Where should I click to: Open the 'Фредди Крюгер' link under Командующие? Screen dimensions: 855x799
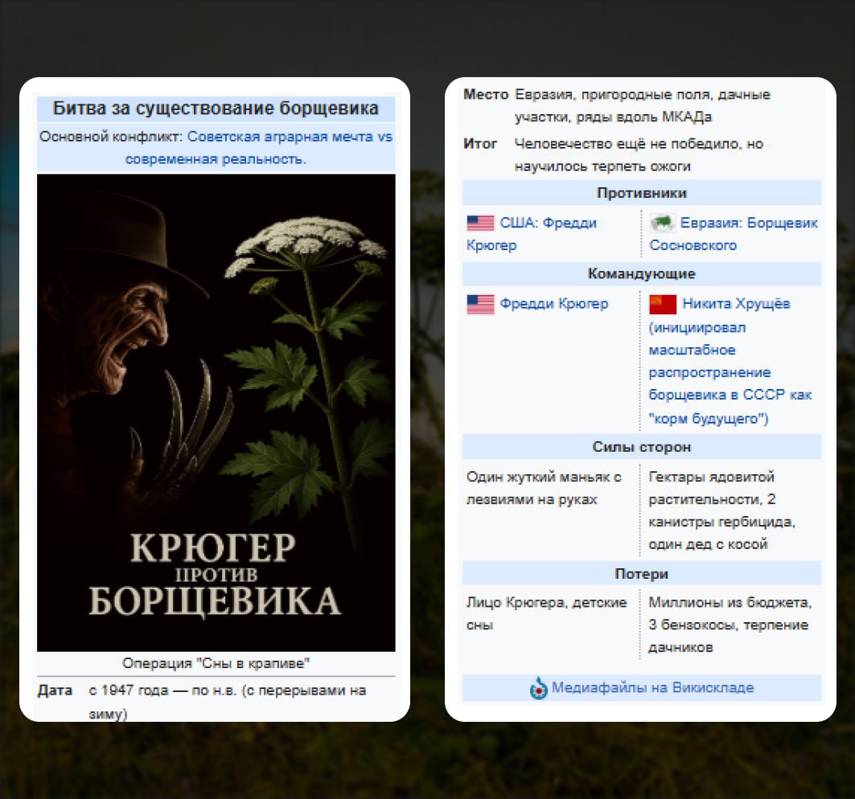(553, 304)
